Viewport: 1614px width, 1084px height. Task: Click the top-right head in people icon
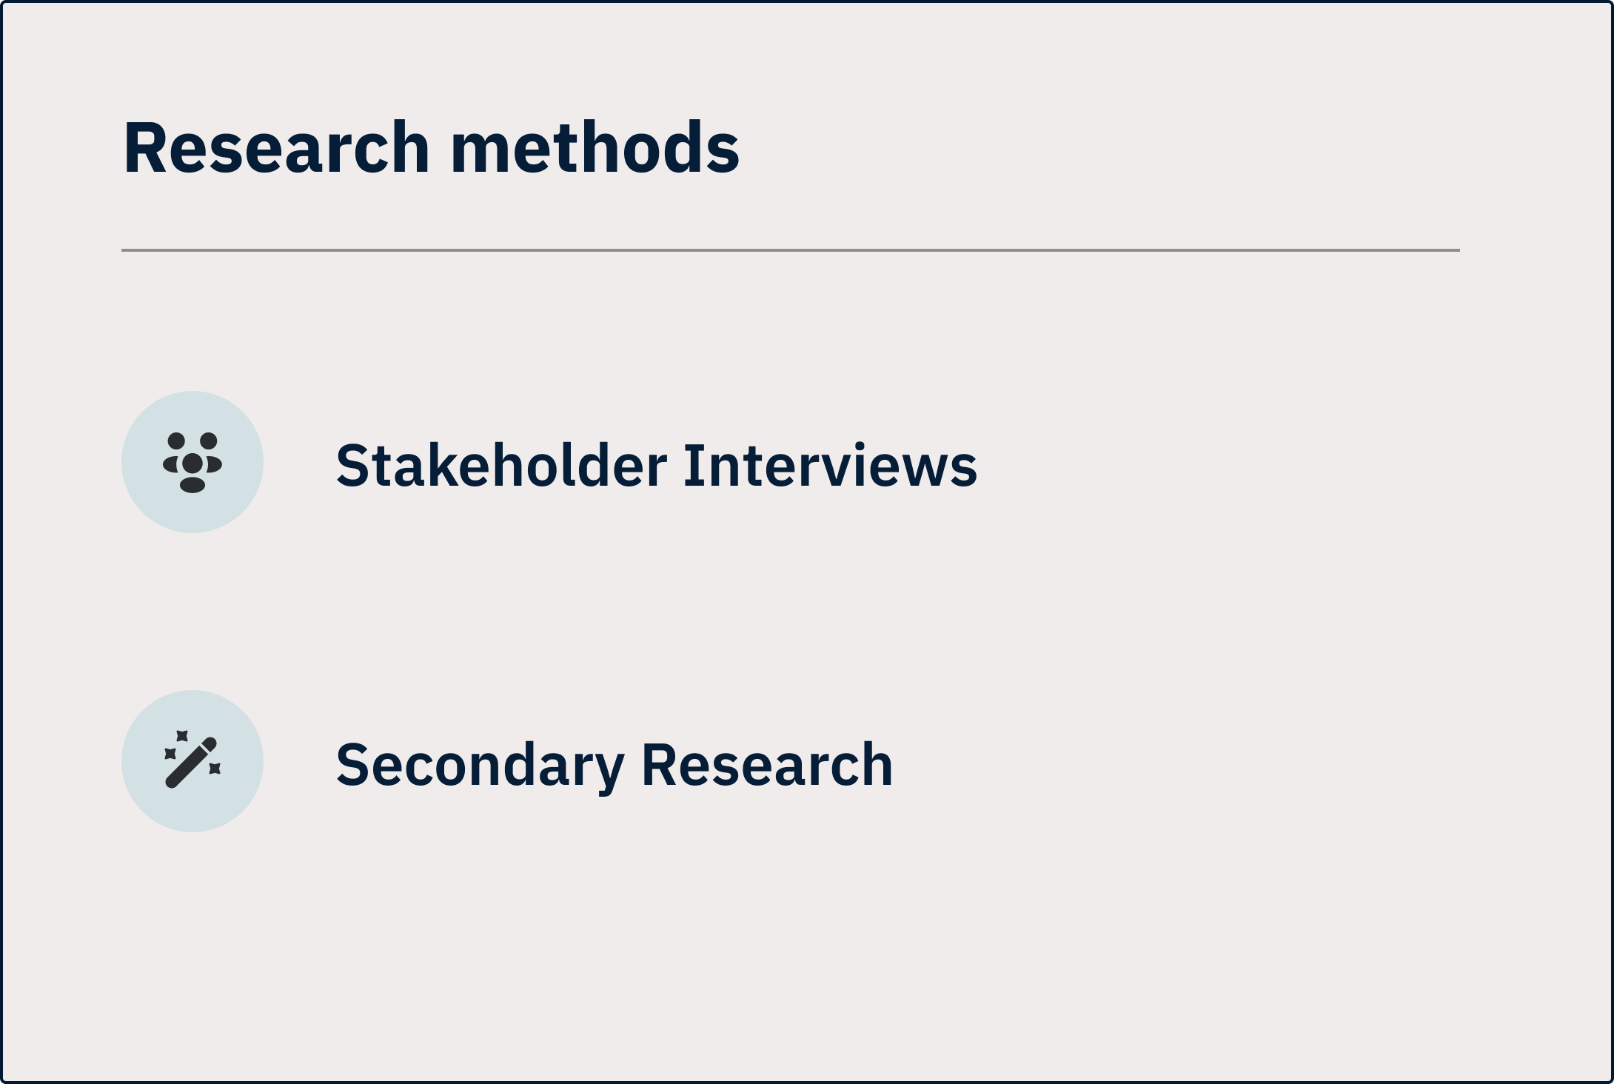209,441
